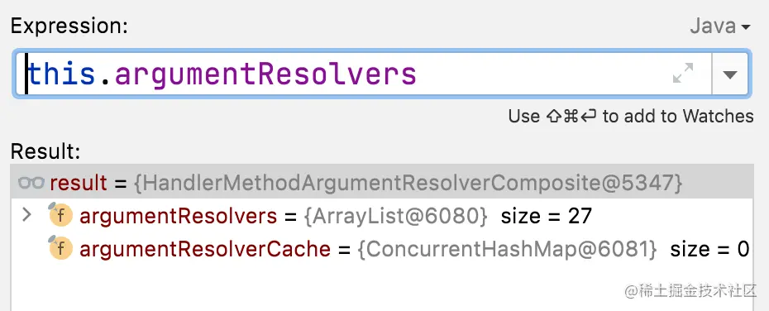The image size is (769, 311).
Task: Click the glasses watch icon beside result
Action: (x=31, y=183)
